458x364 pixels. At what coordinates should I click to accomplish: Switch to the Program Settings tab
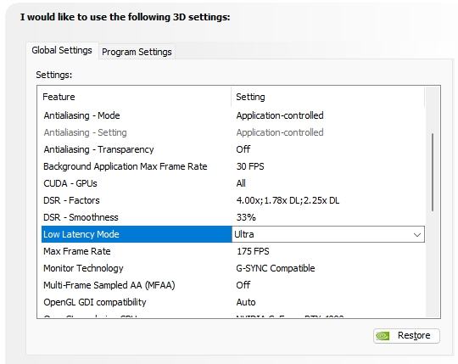[x=137, y=52]
